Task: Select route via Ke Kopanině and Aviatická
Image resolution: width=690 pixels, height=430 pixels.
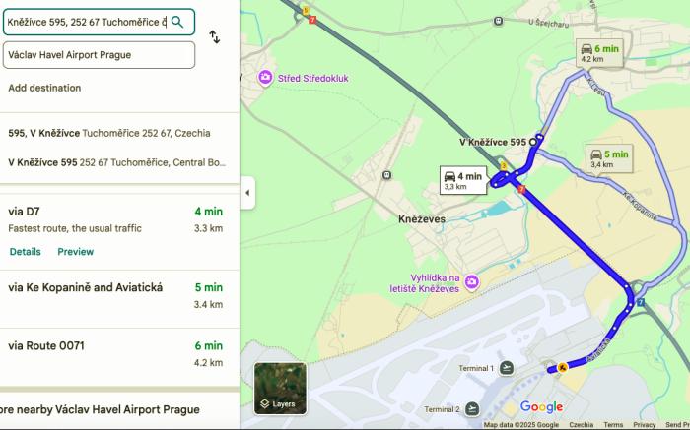Action: (x=119, y=299)
